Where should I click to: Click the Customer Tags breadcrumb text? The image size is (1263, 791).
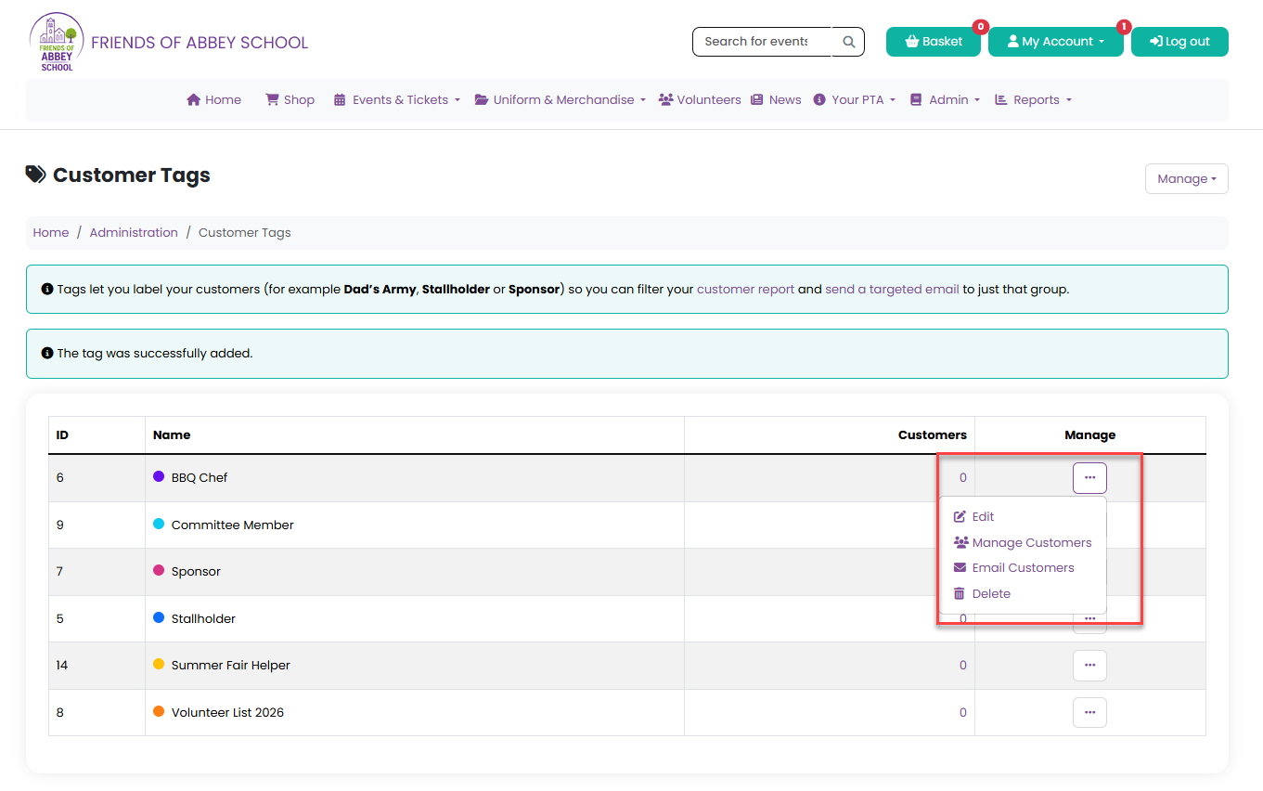(245, 233)
